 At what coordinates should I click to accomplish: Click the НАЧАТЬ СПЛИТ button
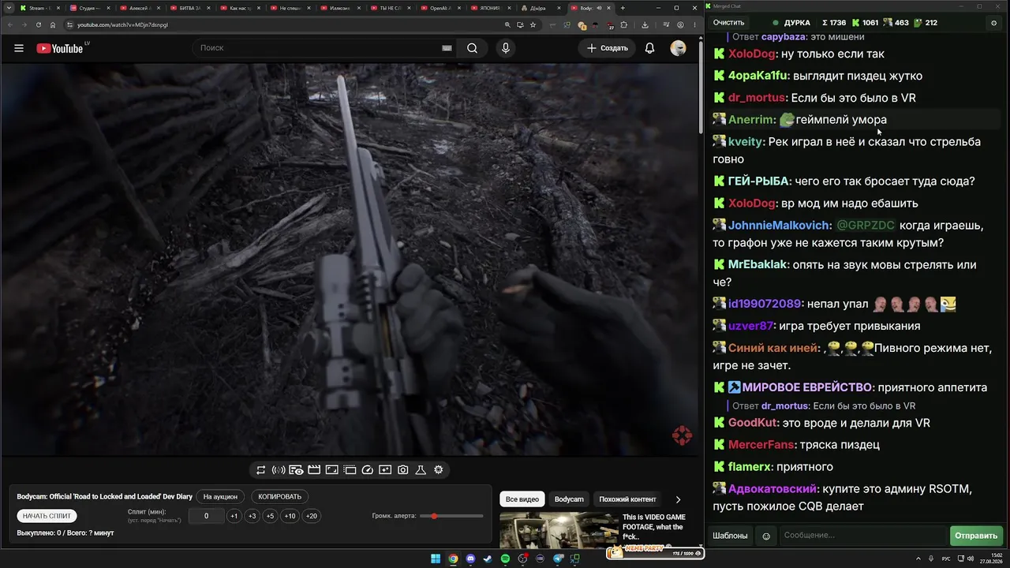(x=47, y=516)
